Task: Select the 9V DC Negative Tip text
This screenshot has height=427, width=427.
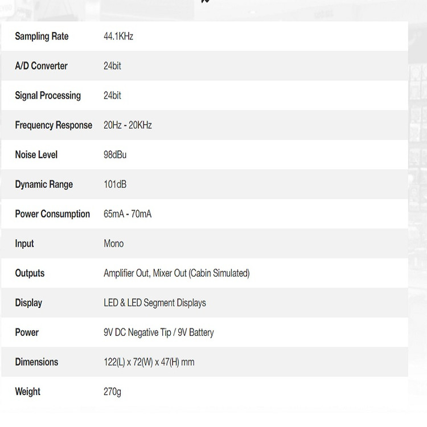Action: tap(138, 332)
